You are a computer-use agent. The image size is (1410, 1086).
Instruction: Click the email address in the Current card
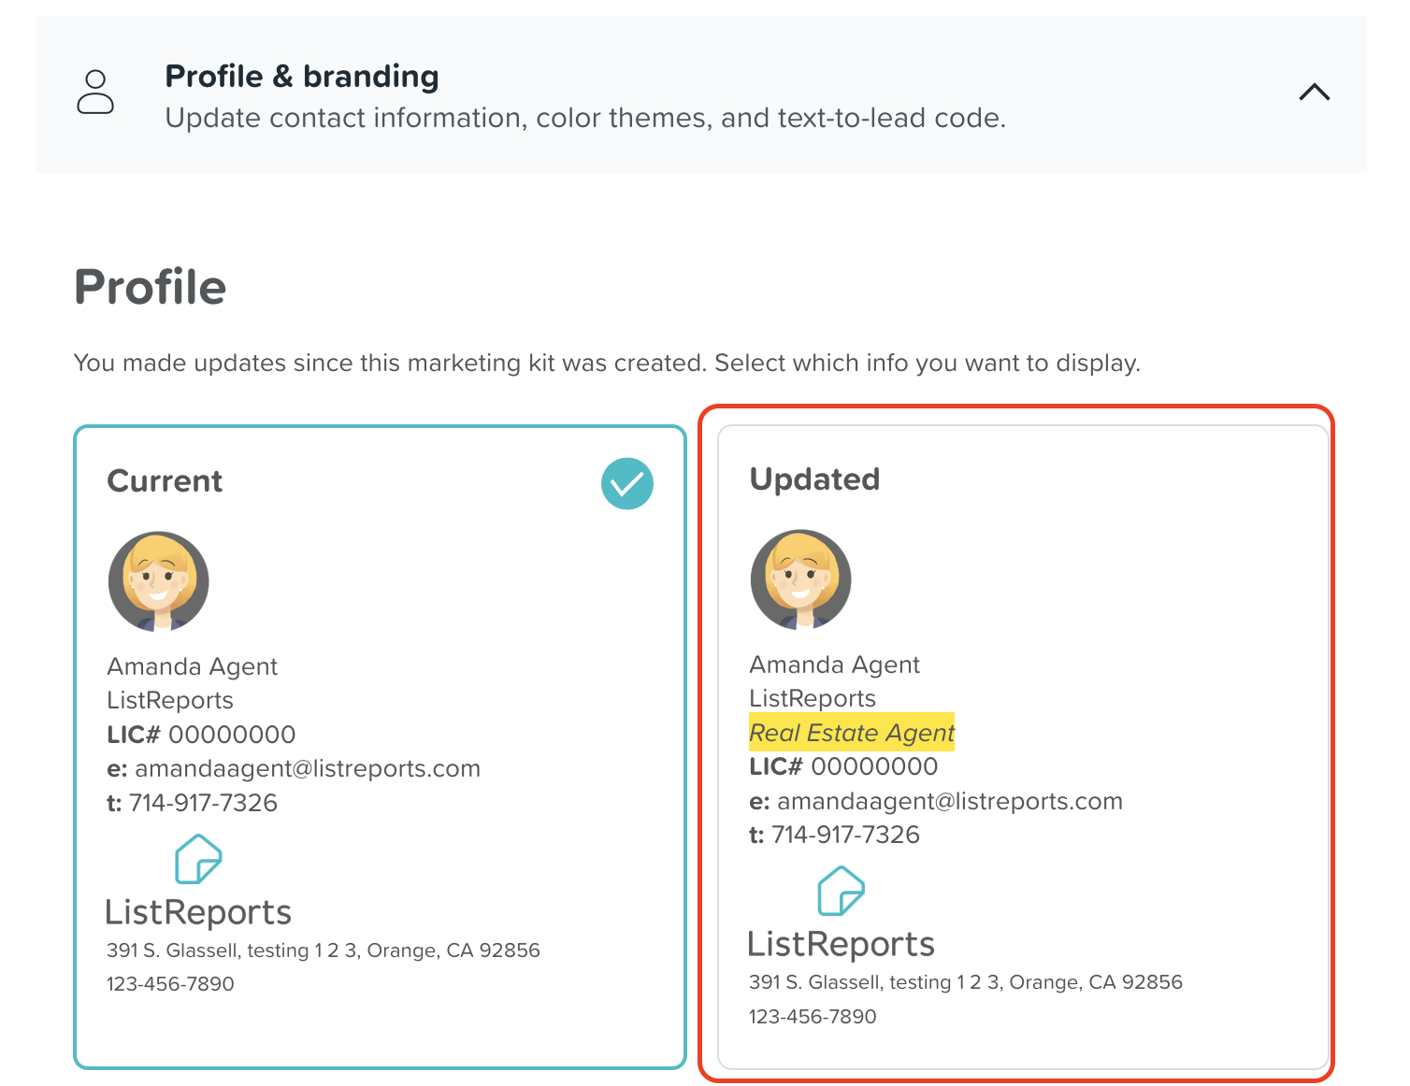[307, 768]
